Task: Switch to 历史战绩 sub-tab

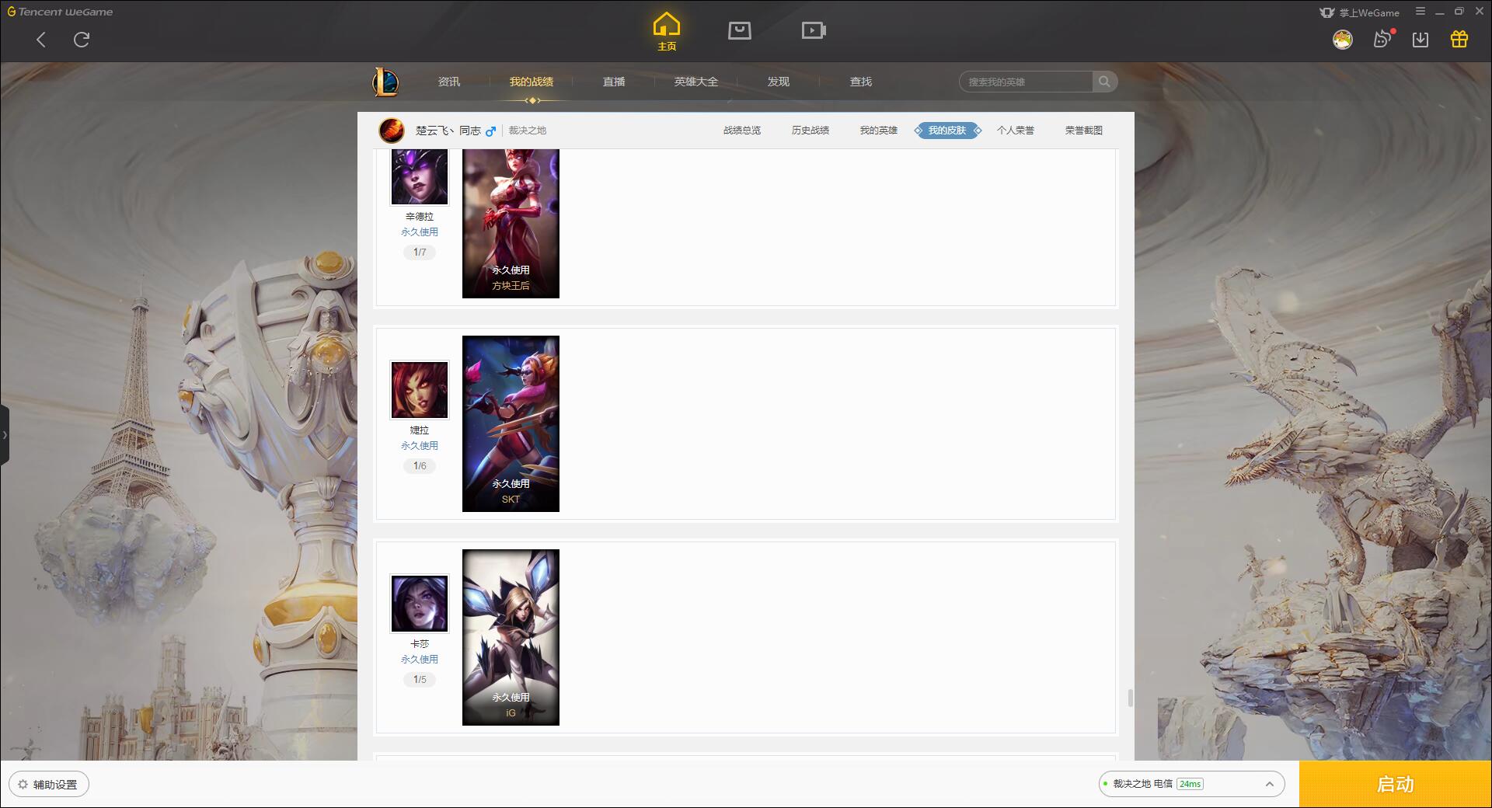Action: tap(810, 131)
